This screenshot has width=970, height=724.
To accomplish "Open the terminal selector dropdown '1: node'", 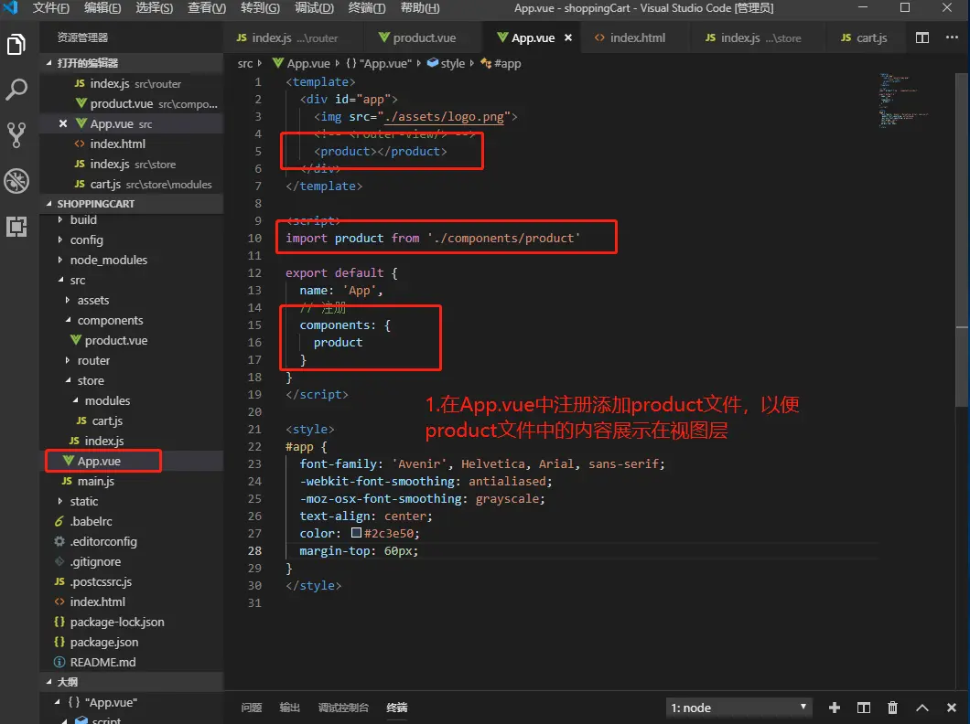I will [x=738, y=708].
